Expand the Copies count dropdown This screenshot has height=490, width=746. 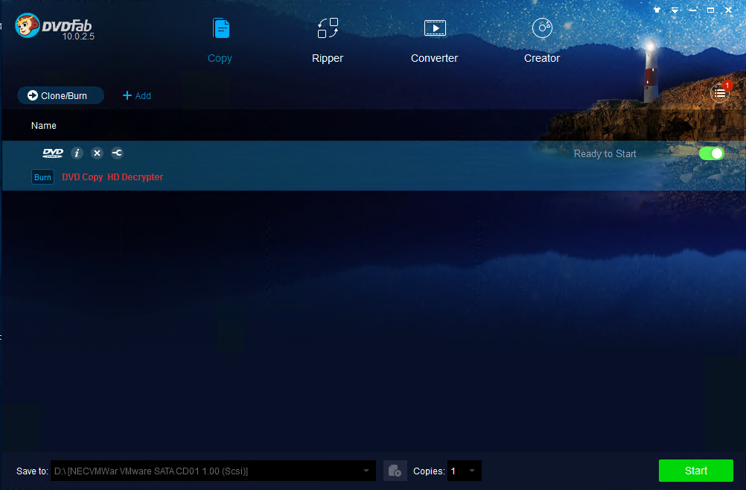[x=472, y=471]
